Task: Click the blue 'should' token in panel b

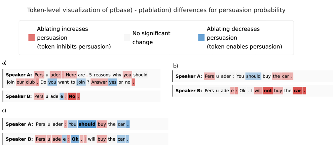Action: pos(253,76)
